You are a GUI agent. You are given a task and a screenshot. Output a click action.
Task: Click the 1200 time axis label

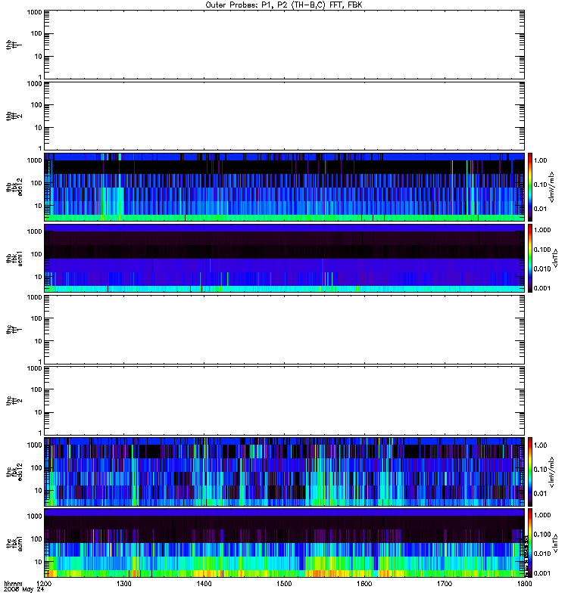[x=44, y=584]
